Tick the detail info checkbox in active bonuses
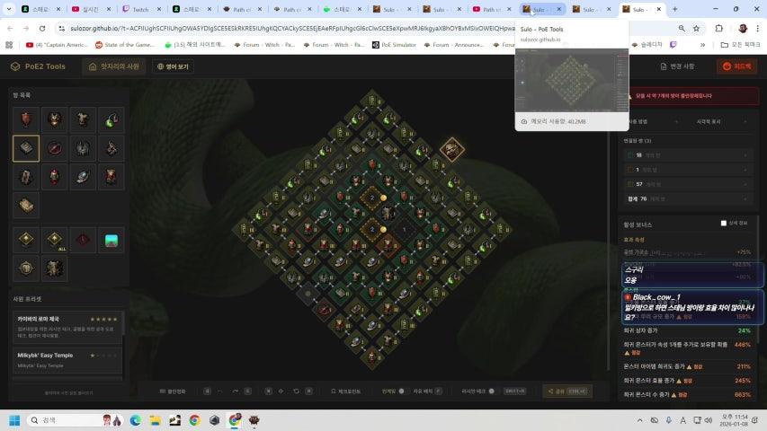The image size is (767, 431). coord(724,224)
